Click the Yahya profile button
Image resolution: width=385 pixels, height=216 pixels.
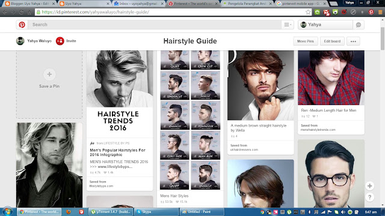click(325, 25)
